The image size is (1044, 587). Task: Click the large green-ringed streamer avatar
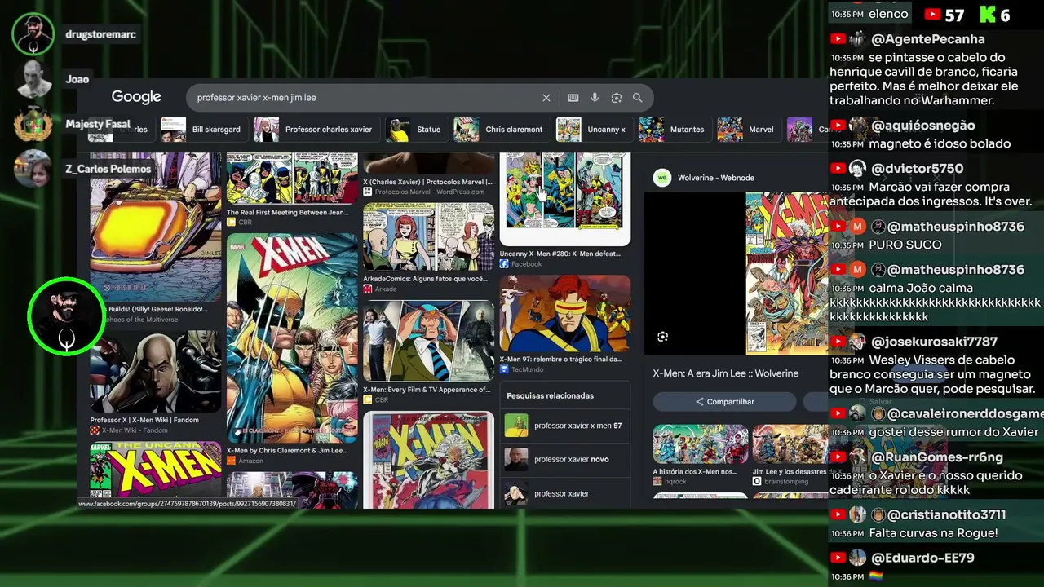(66, 316)
